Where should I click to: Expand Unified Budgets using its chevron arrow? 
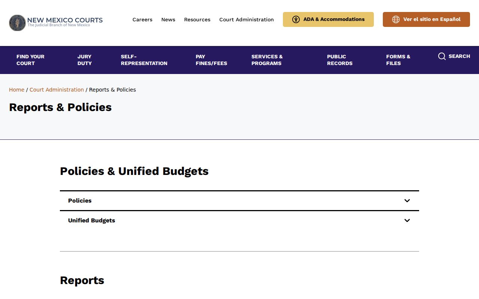click(x=407, y=221)
